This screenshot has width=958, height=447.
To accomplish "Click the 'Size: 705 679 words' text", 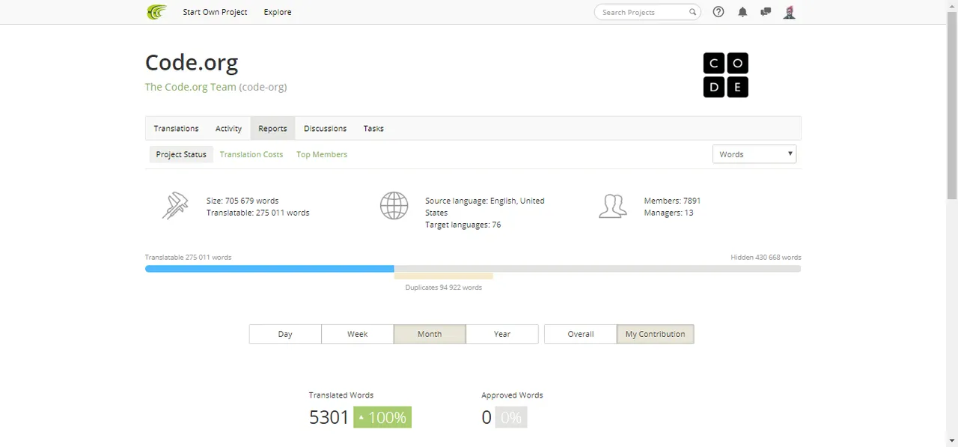I will click(242, 201).
